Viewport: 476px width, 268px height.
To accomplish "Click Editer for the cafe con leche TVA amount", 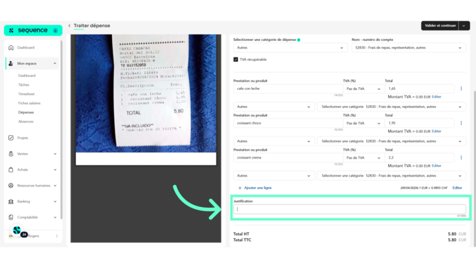I will (x=437, y=97).
